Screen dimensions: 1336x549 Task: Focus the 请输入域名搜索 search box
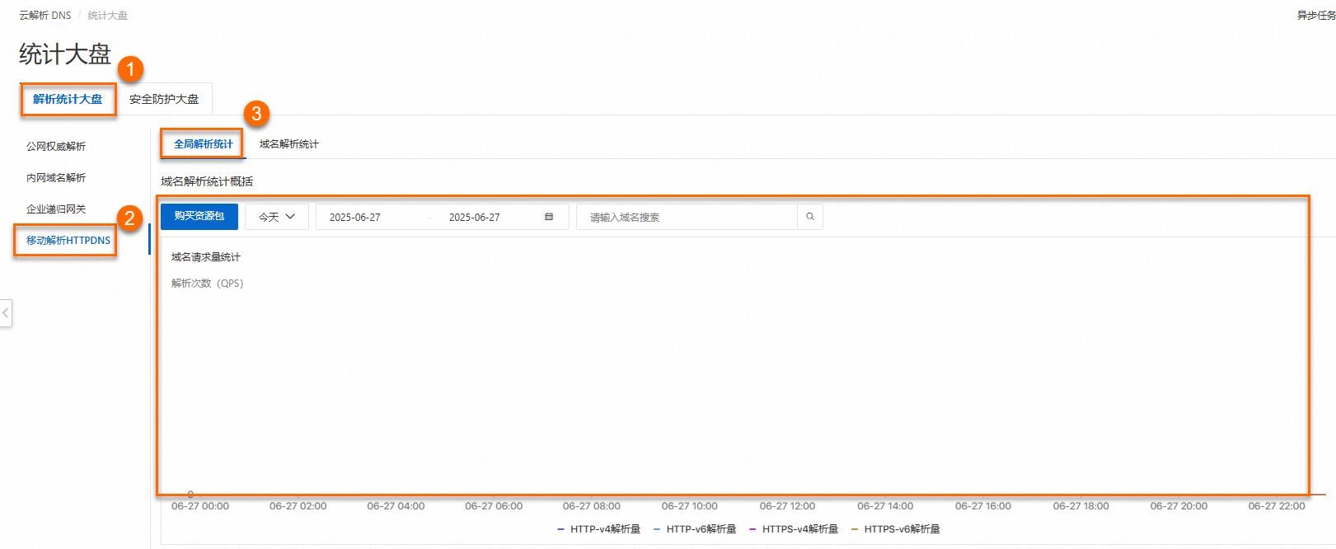tap(687, 217)
